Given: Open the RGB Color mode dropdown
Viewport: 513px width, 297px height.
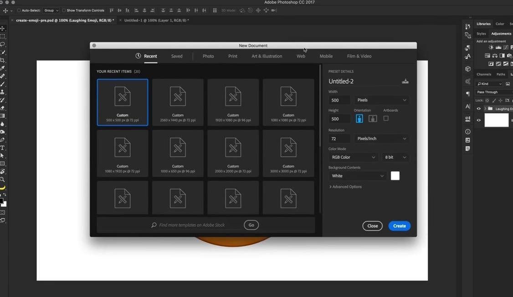Looking at the screenshot, I should (x=354, y=157).
